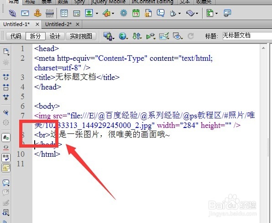
Task: Expand the Templates dropdown arrow
Action: (216, 13)
